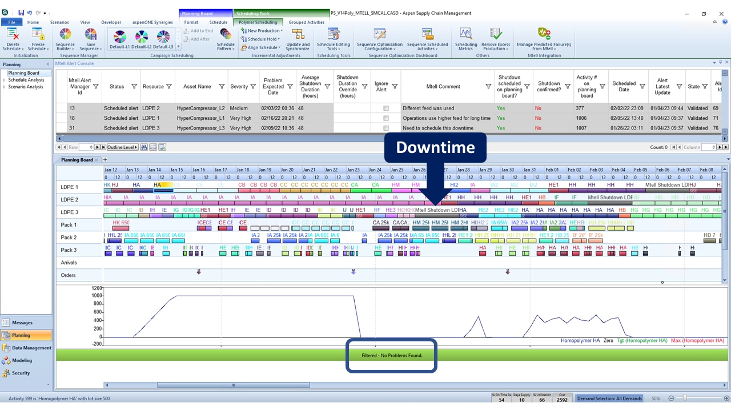This screenshot has height=411, width=731.
Task: Sort by Mtell Comment column header
Action: pyautogui.click(x=443, y=87)
